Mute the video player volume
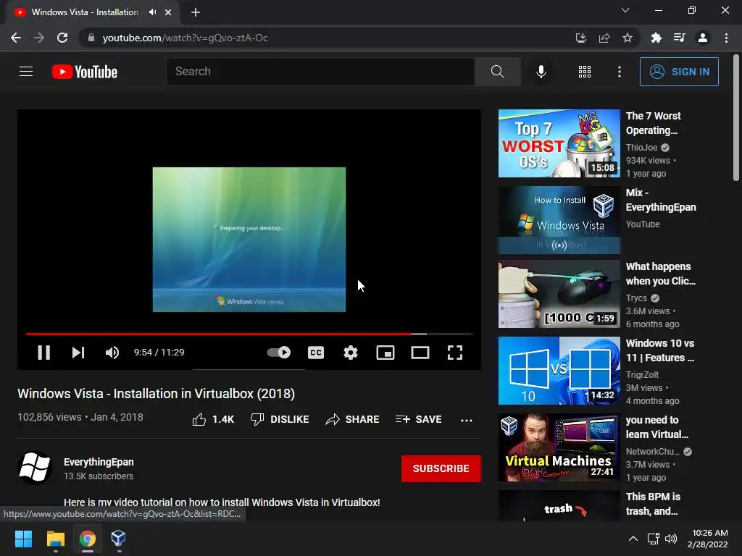742x556 pixels. [112, 353]
